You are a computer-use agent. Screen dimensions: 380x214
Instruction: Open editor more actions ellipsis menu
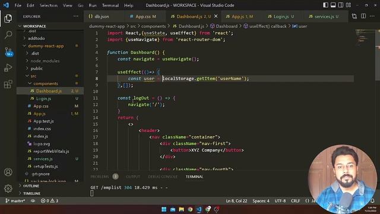click(372, 16)
